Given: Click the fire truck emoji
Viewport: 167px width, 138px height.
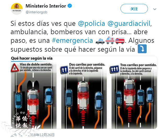Looking at the screenshot, I should point(120,41).
